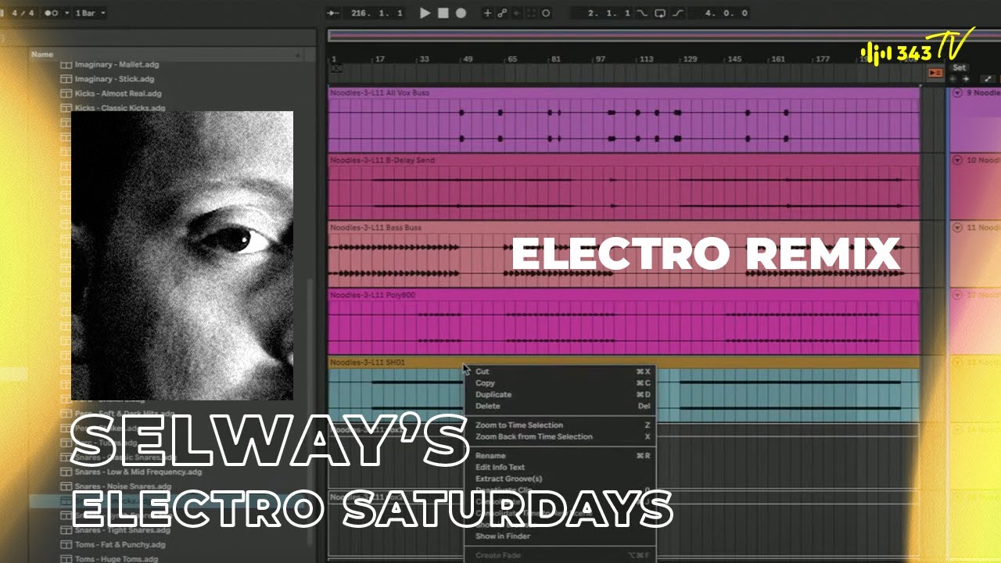Fold track 10 Noodle with its triangle
This screenshot has height=563, width=1001.
957,160
